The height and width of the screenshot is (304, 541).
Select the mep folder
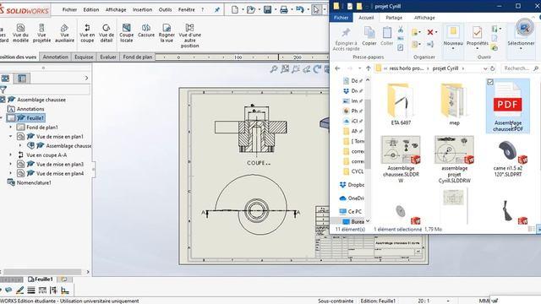[x=454, y=105]
